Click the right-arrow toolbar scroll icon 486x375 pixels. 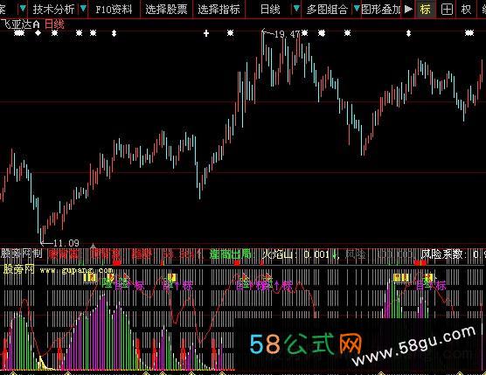click(408, 9)
